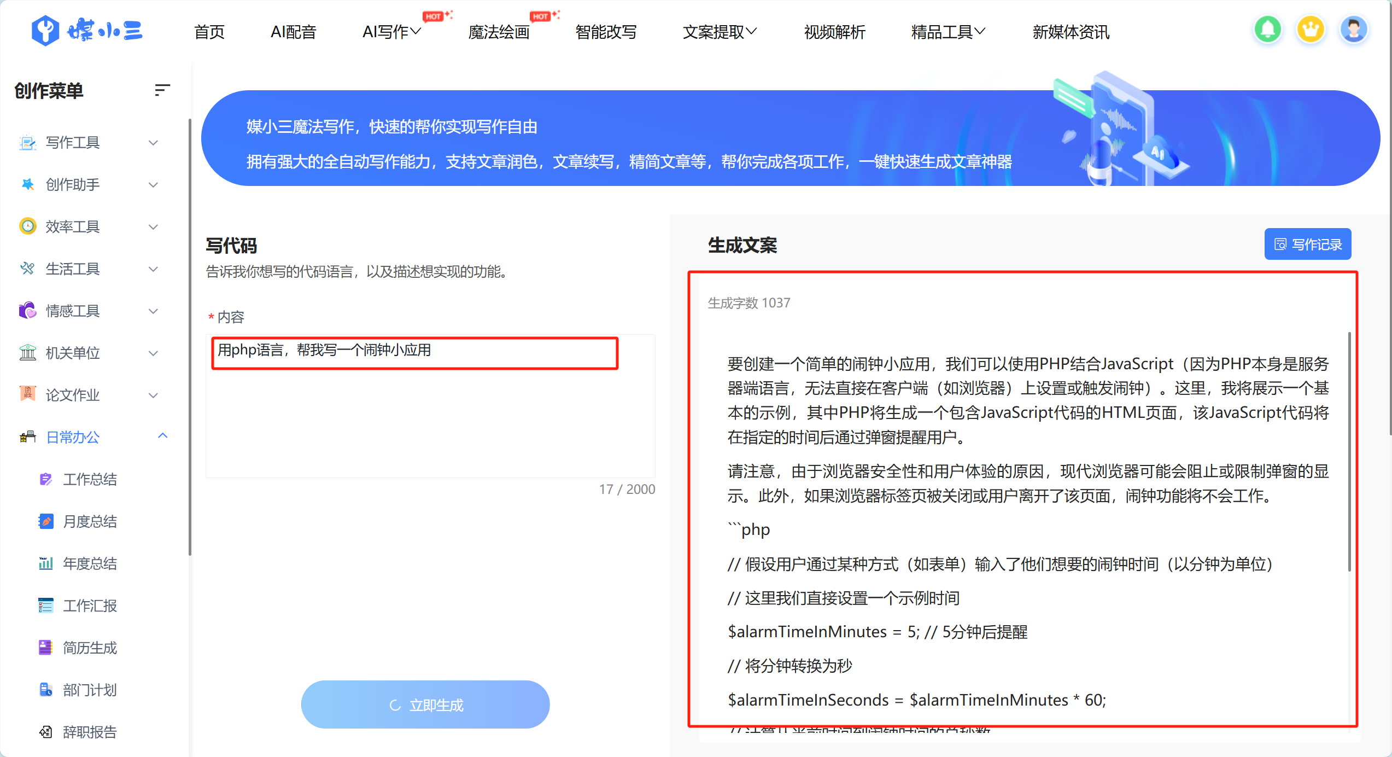Expand the 创作助手 chevron
The image size is (1392, 757).
click(x=154, y=185)
